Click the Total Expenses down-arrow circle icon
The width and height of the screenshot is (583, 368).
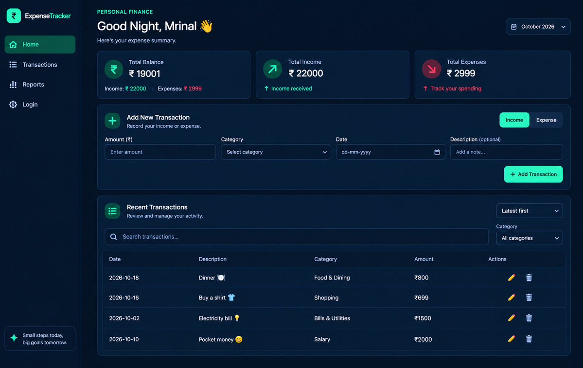(x=431, y=69)
